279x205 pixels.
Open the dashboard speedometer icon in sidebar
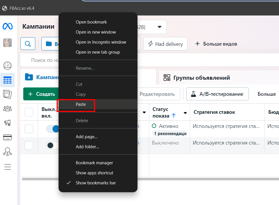coord(7,65)
